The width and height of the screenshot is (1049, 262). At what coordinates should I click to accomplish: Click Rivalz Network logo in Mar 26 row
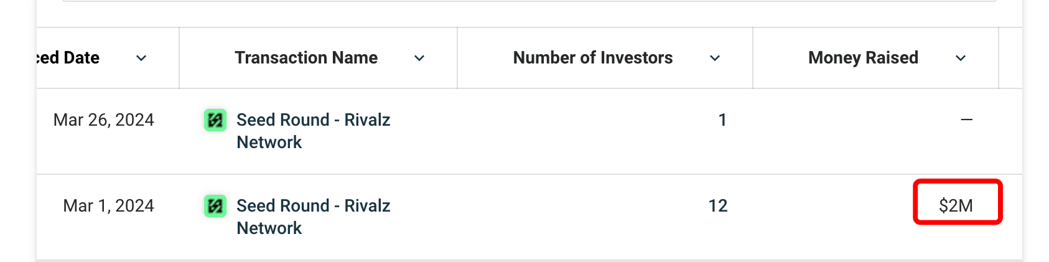click(215, 120)
